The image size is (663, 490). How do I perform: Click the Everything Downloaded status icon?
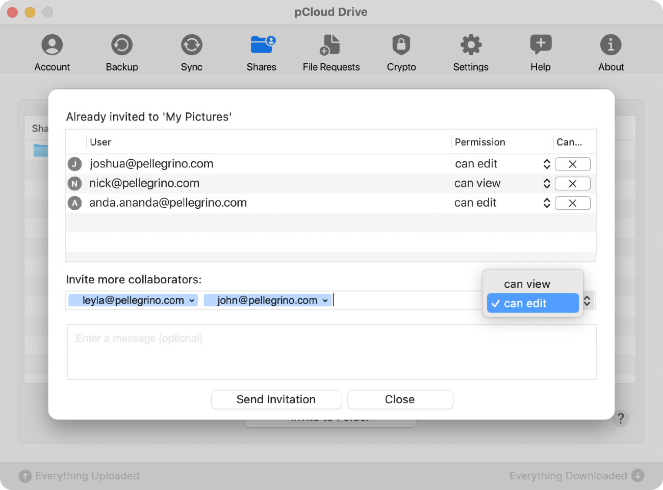pyautogui.click(x=638, y=475)
